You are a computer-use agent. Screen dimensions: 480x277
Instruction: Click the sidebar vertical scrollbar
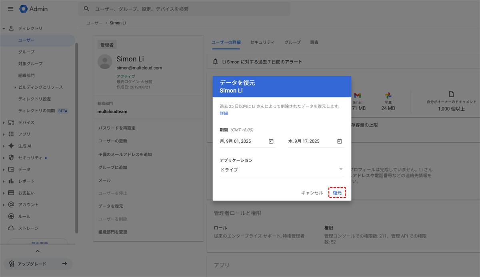[x=76, y=138]
